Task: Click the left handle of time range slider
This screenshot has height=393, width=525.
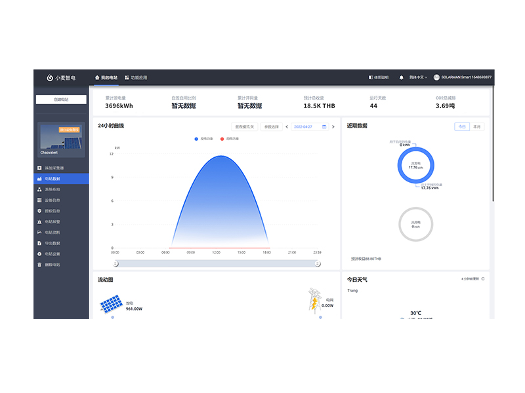Action: pyautogui.click(x=115, y=263)
